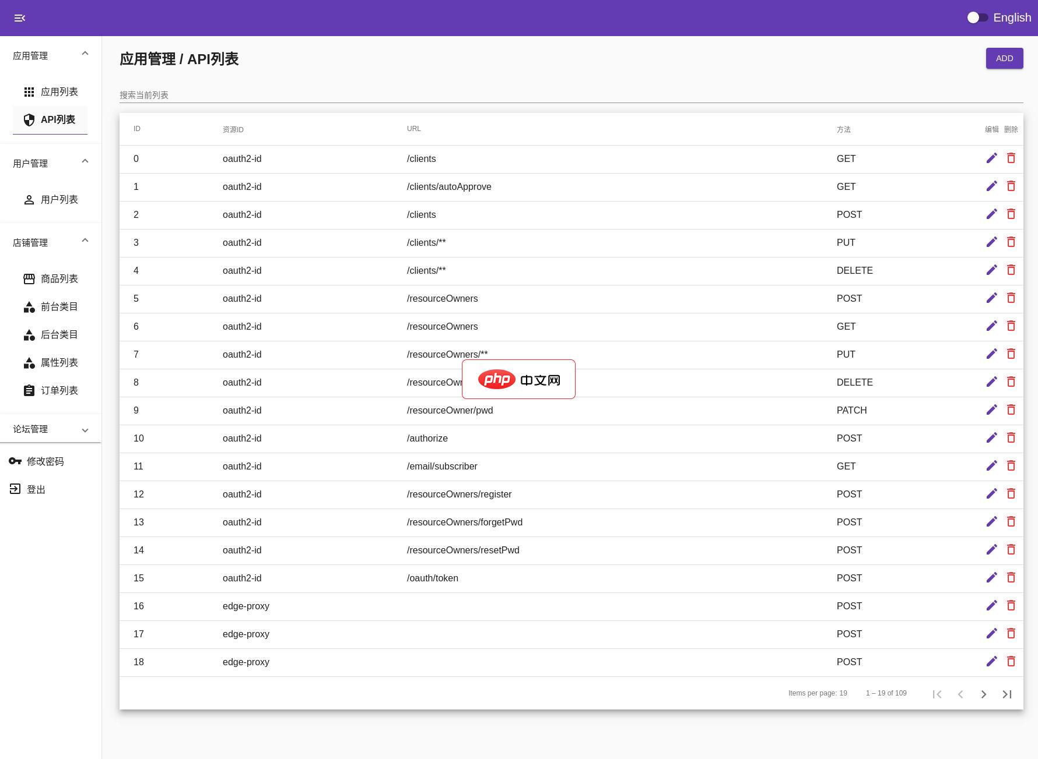Collapse the 用户管理 sidebar section
Screen dimensions: 1038x759
(x=85, y=161)
